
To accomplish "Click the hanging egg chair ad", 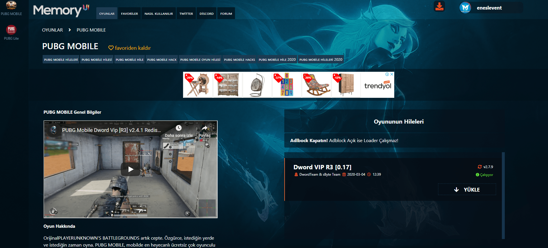I will pyautogui.click(x=257, y=85).
